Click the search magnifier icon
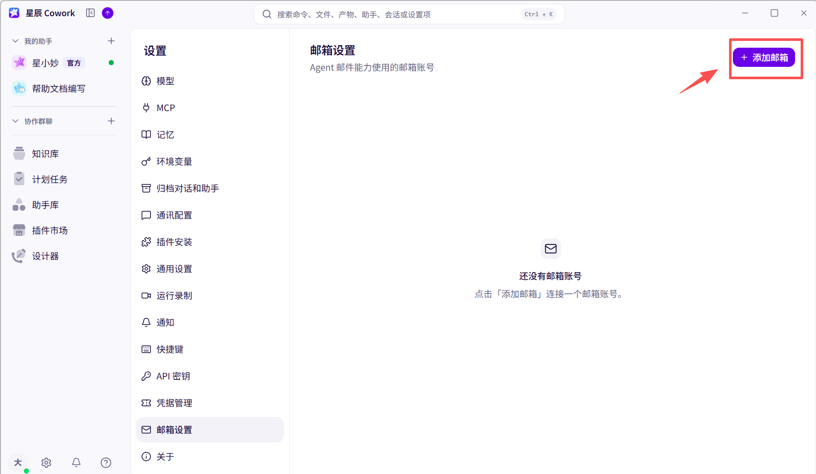Screen dimensions: 816x474 267,14
